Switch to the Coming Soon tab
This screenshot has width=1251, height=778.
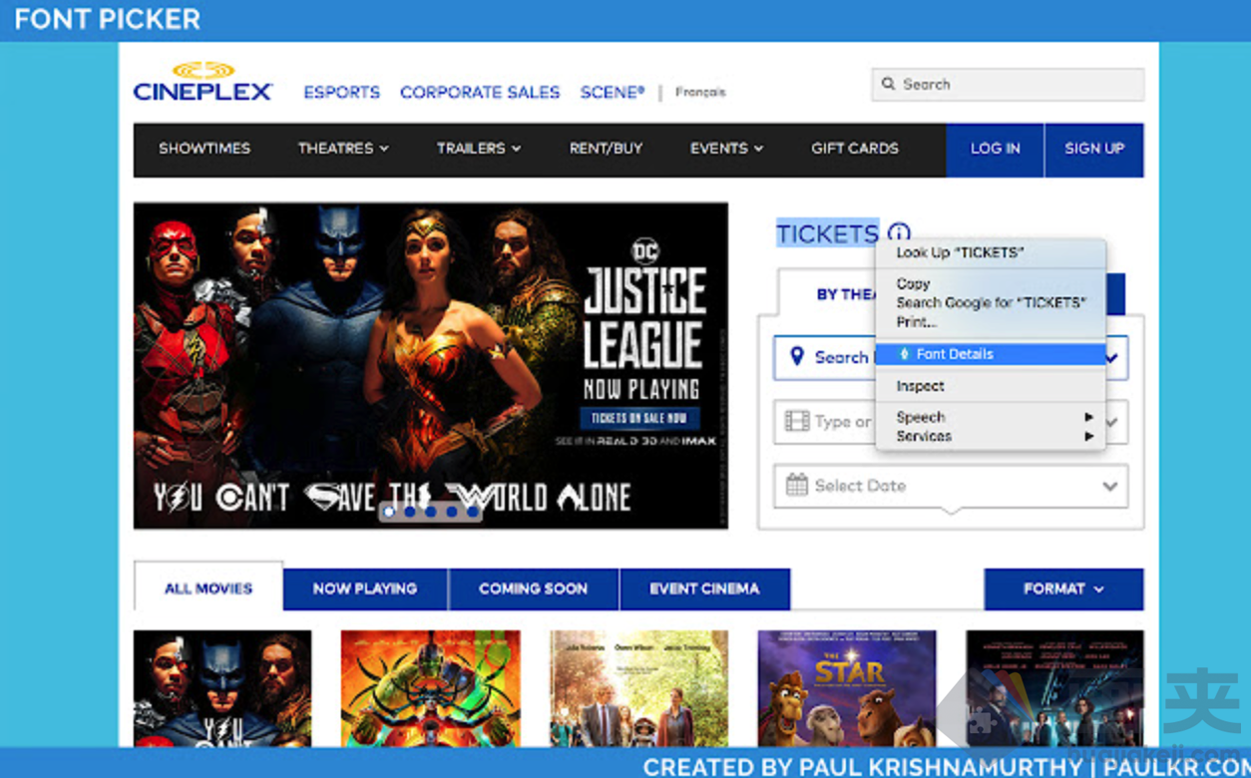point(533,589)
